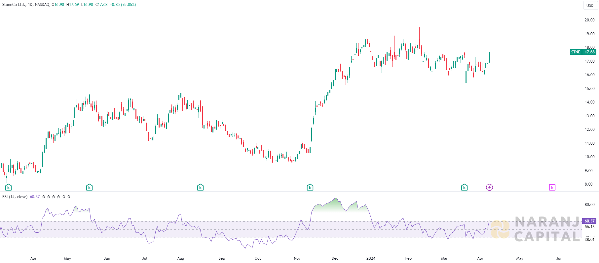
Task: Click the green STNE 17.68 price label
Action: [x=583, y=52]
